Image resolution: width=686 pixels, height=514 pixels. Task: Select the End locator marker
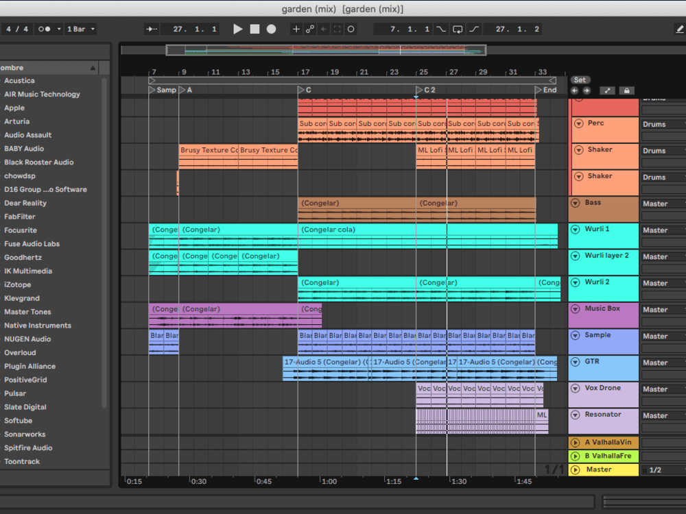coord(546,90)
